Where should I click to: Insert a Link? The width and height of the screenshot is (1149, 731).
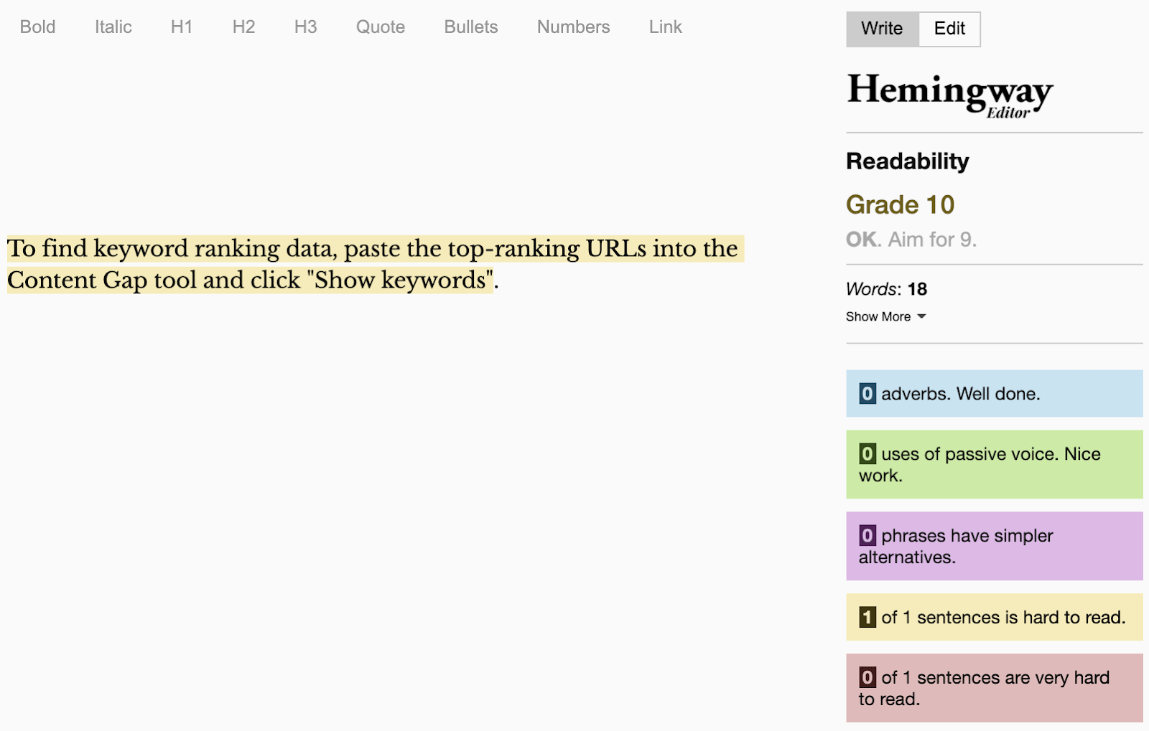click(x=664, y=27)
